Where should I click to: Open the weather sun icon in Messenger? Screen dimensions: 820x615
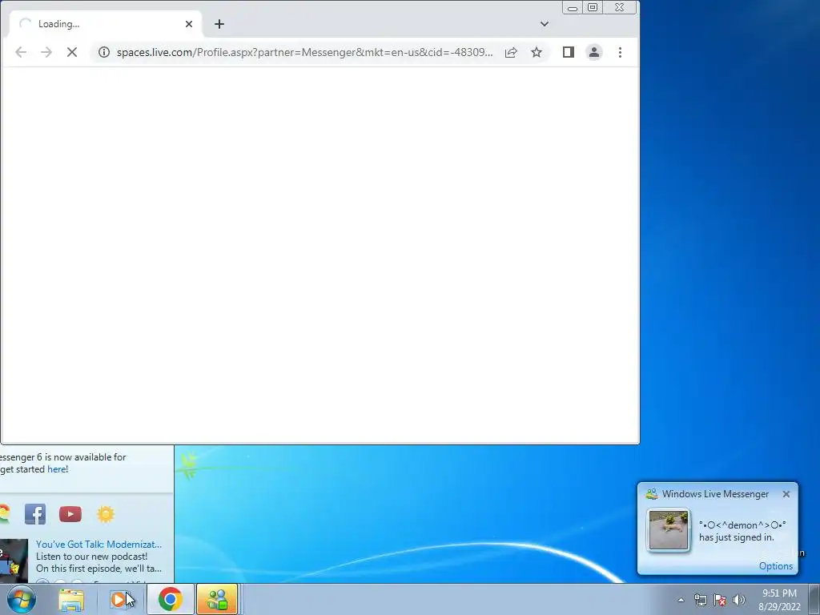coord(106,514)
